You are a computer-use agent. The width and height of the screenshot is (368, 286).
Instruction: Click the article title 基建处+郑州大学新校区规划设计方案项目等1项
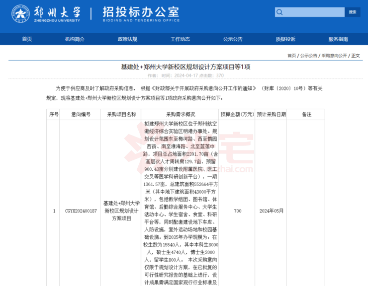tap(185, 67)
